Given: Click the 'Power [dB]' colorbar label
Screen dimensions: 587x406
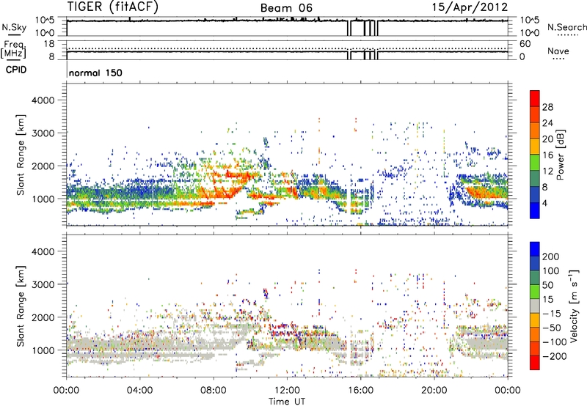Looking at the screenshot, I should point(560,155).
